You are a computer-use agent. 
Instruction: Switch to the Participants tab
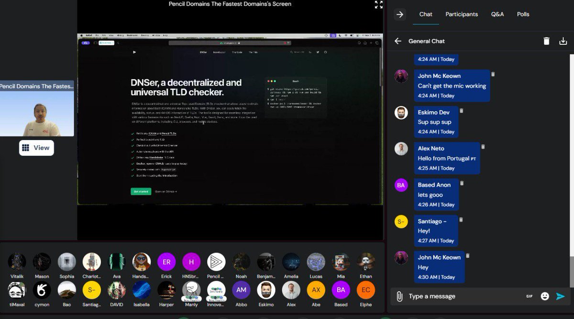462,14
